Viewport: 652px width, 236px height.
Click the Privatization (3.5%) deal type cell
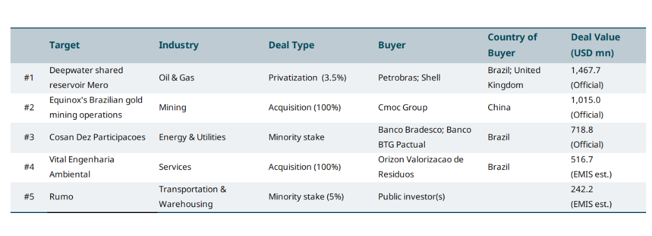pos(307,77)
